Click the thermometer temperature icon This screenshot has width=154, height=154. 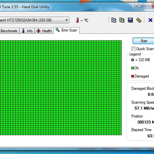tap(78, 20)
